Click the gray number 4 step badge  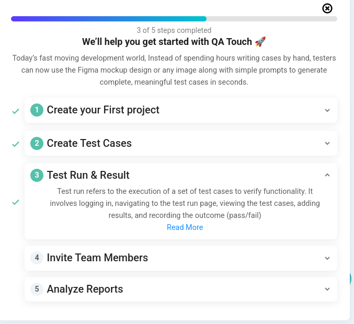[x=37, y=258]
